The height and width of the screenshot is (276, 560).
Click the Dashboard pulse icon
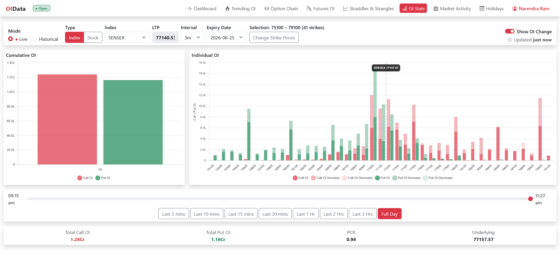[190, 8]
